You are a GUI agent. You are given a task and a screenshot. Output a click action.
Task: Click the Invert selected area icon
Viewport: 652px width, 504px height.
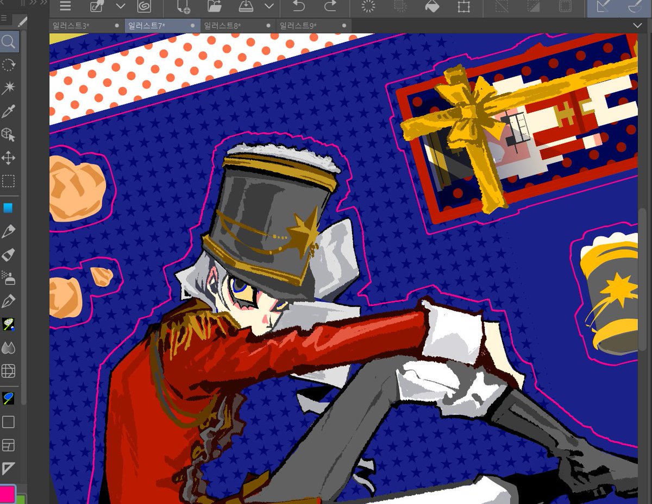pos(534,7)
